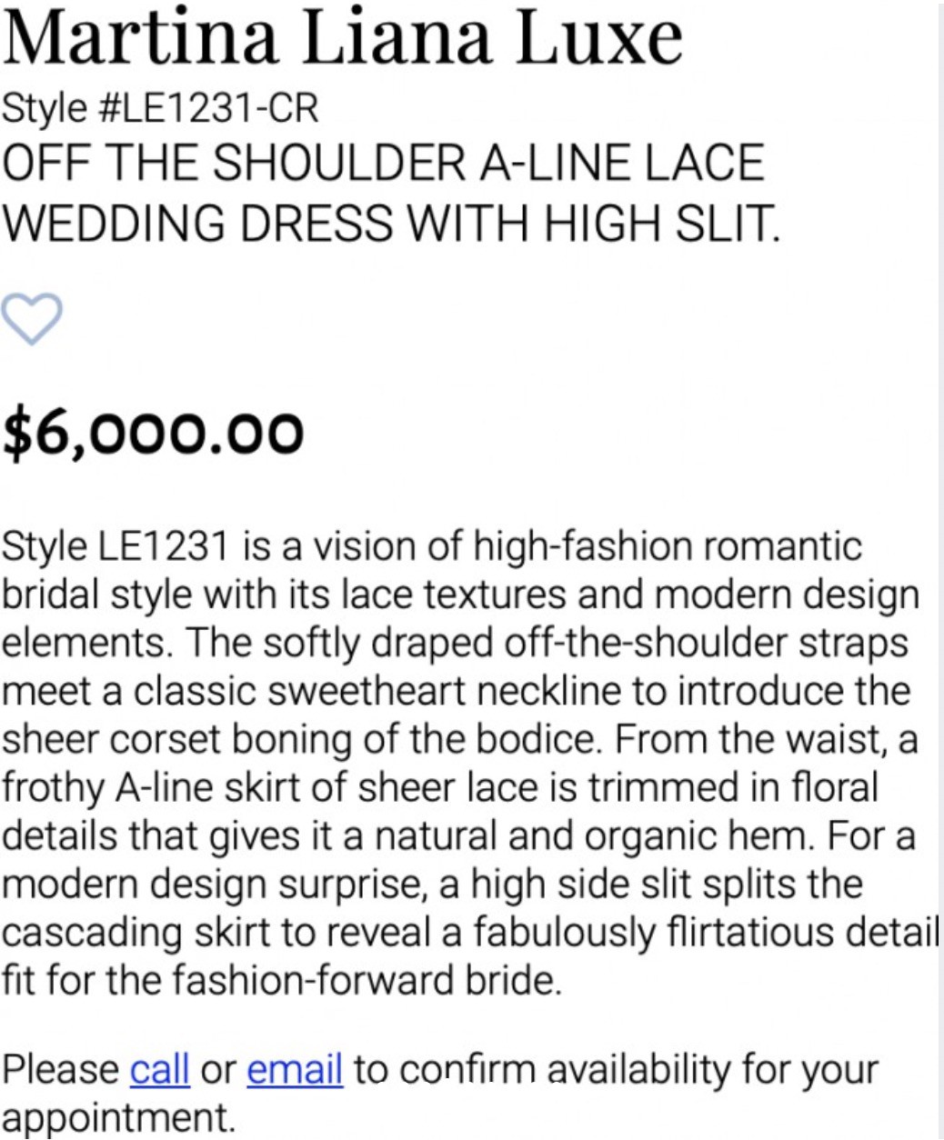Click the word "appointment." on the last line
Image resolution: width=944 pixels, height=1140 pixels.
point(118,1117)
